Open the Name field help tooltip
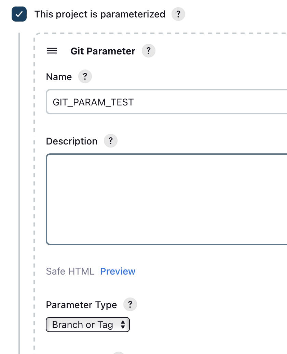Image resolution: width=287 pixels, height=354 pixels. coord(85,76)
